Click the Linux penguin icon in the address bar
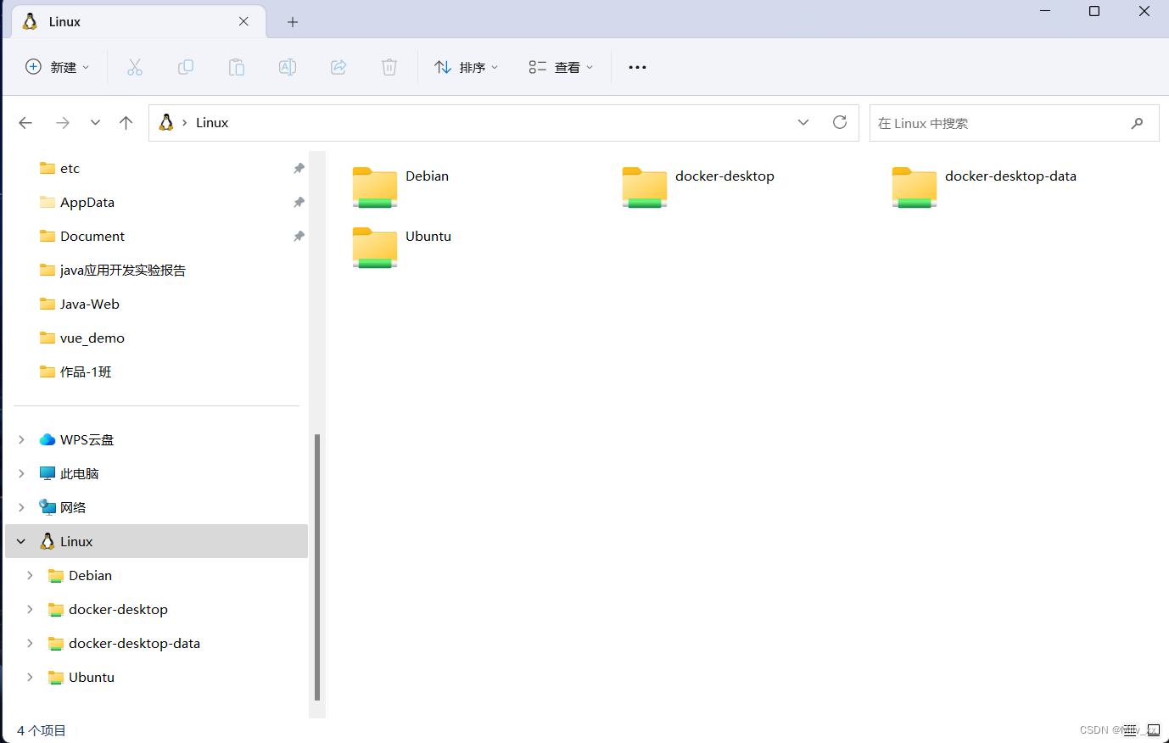The width and height of the screenshot is (1169, 743). click(x=166, y=122)
